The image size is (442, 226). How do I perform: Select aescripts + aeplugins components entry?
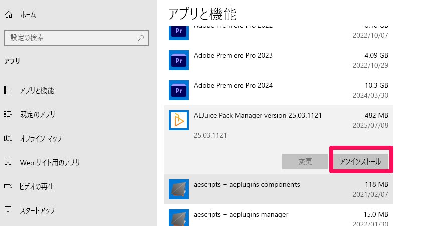tap(278, 189)
